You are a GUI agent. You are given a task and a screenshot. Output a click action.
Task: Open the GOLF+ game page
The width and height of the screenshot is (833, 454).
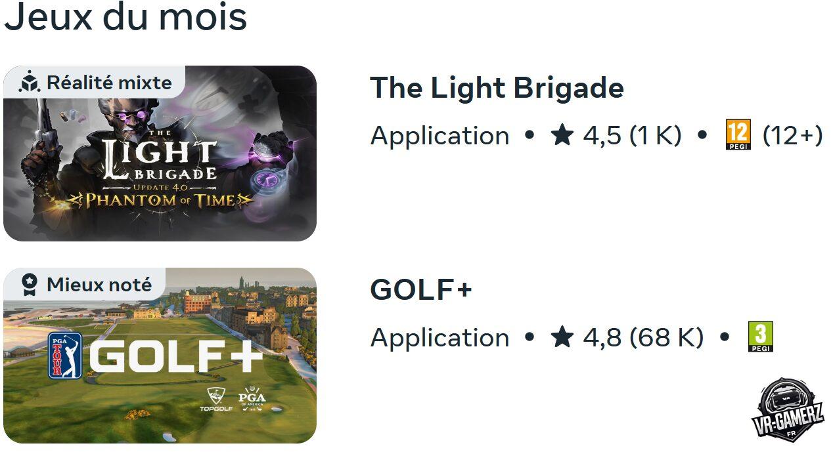420,289
